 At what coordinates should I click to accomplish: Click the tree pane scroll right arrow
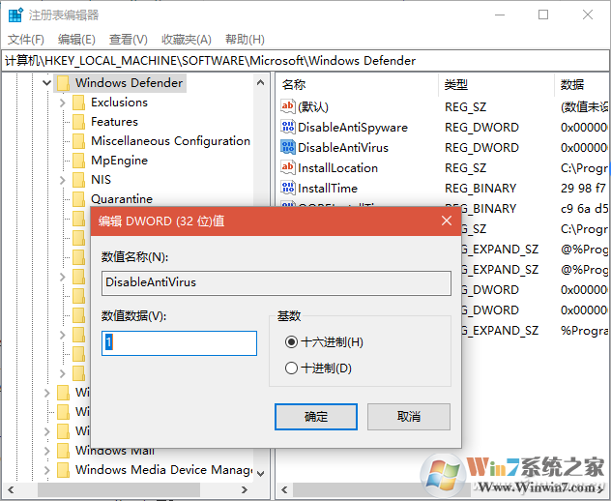(245, 489)
